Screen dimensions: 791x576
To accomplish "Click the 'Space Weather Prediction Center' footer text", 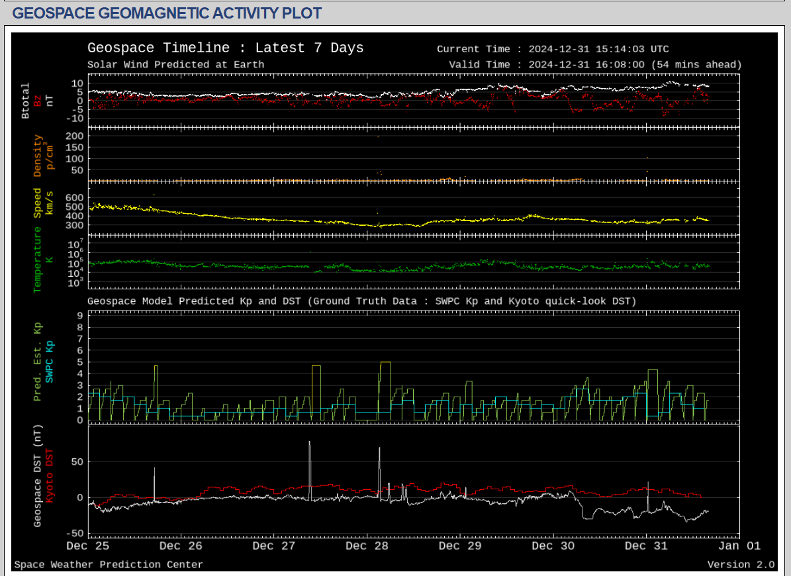I will point(109,565).
